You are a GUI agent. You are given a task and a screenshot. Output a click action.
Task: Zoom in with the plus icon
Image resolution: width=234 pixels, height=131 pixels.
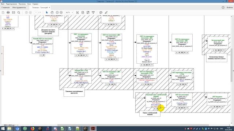[x=61, y=12]
